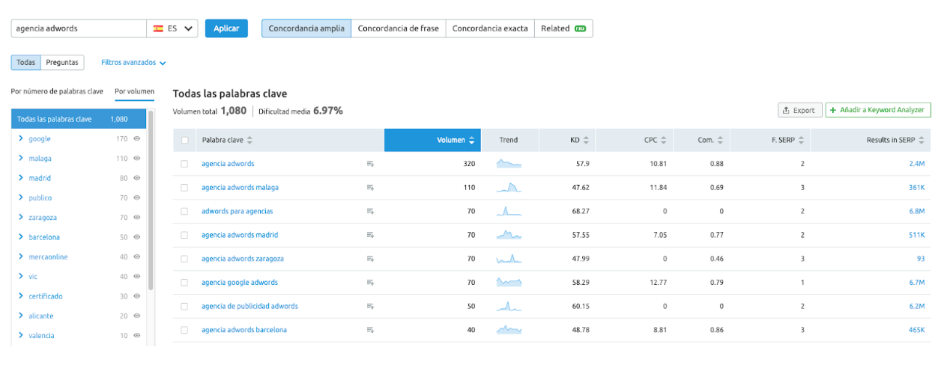The image size is (947, 380).
Task: Open trend chart for agencia adwords zaragoza
Action: click(509, 259)
